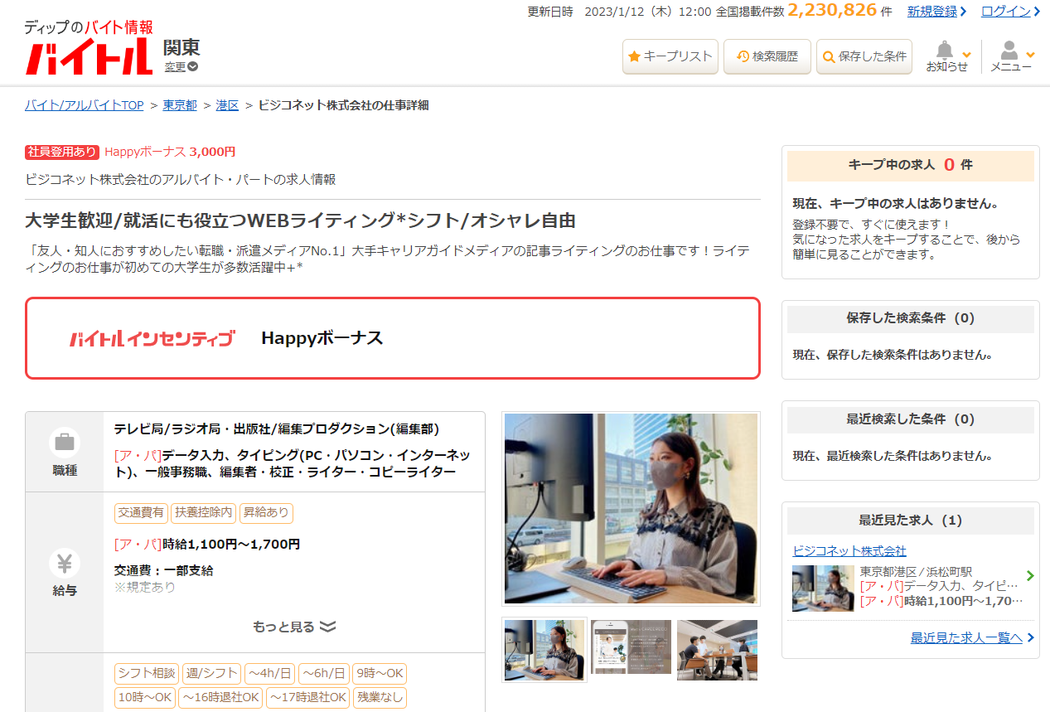Click キープ中の求人 0件 header
1050x712 pixels.
910,165
